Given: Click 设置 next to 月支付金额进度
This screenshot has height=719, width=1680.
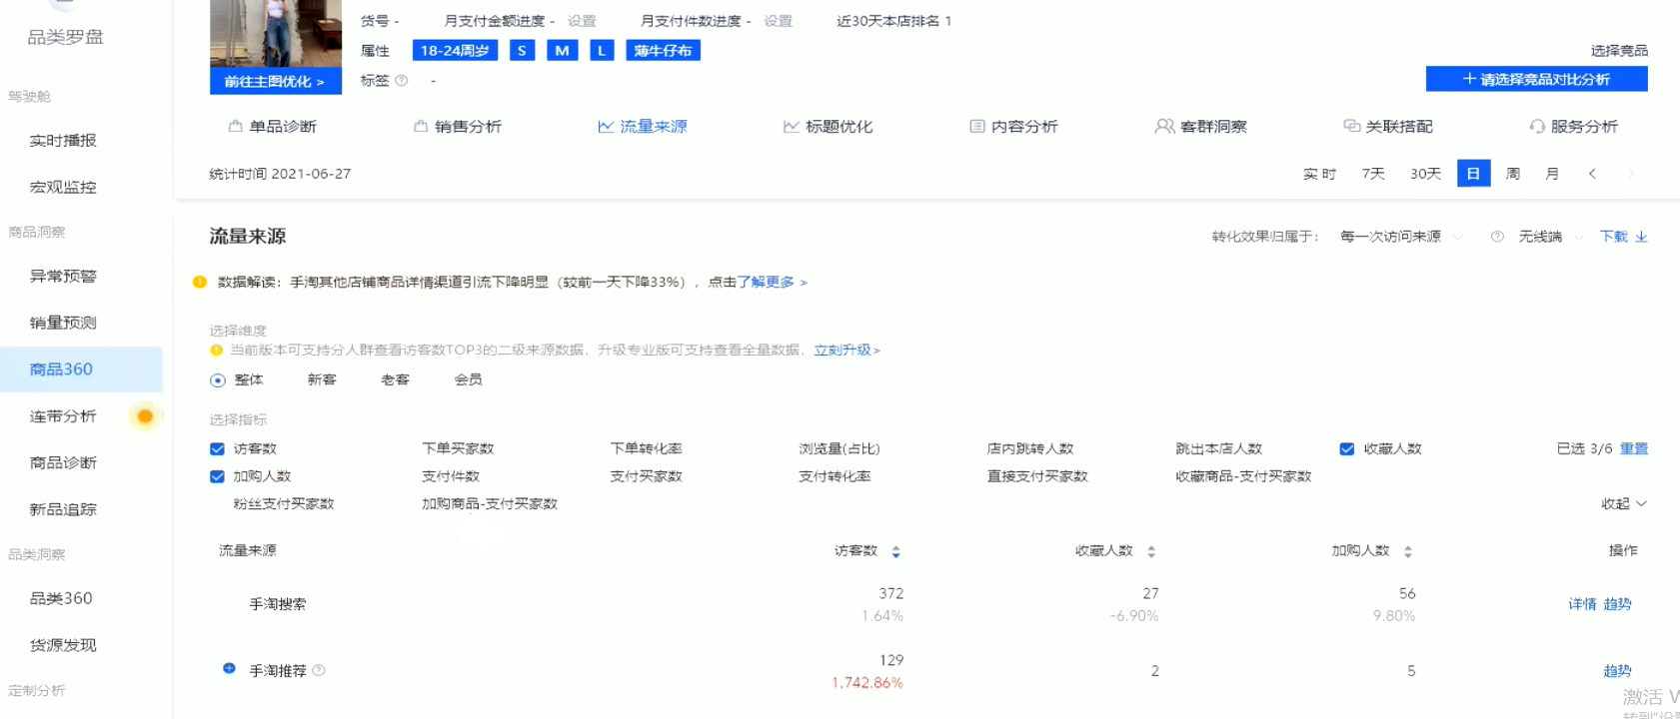Looking at the screenshot, I should pyautogui.click(x=582, y=21).
